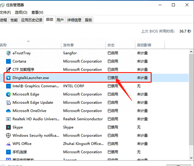194x166 pixels.
Task: Click the Windows Security shield icon
Action: (8, 136)
